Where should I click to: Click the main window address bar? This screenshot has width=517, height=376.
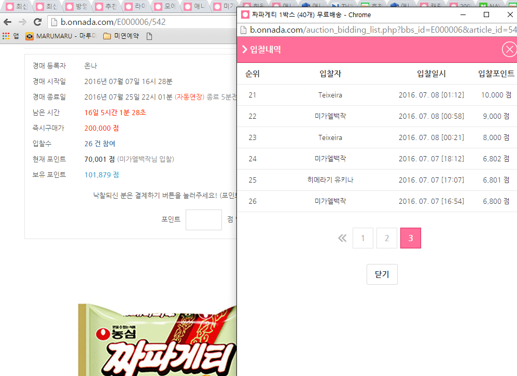coord(140,22)
